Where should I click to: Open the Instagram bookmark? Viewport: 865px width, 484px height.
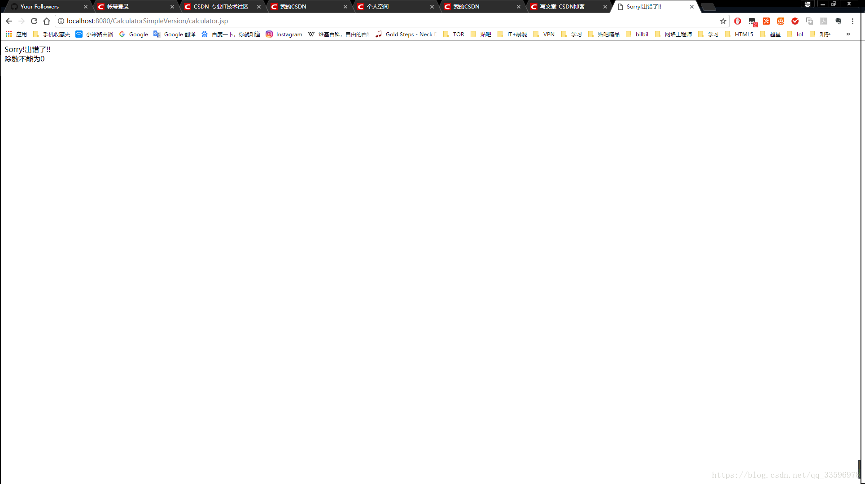284,34
